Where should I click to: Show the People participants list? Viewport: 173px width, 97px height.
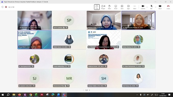point(103,7)
